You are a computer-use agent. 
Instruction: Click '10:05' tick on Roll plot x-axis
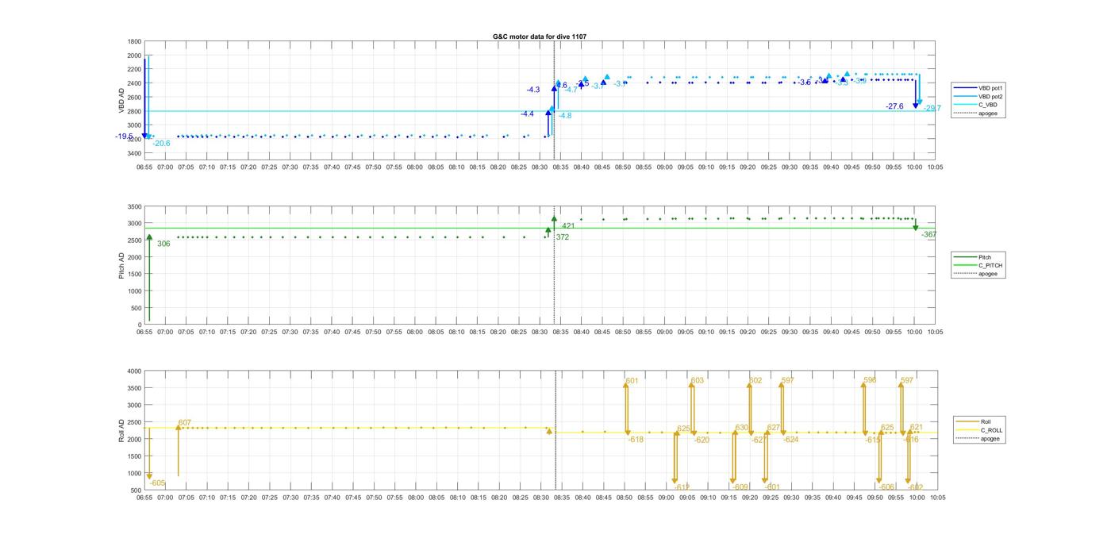tap(936, 498)
